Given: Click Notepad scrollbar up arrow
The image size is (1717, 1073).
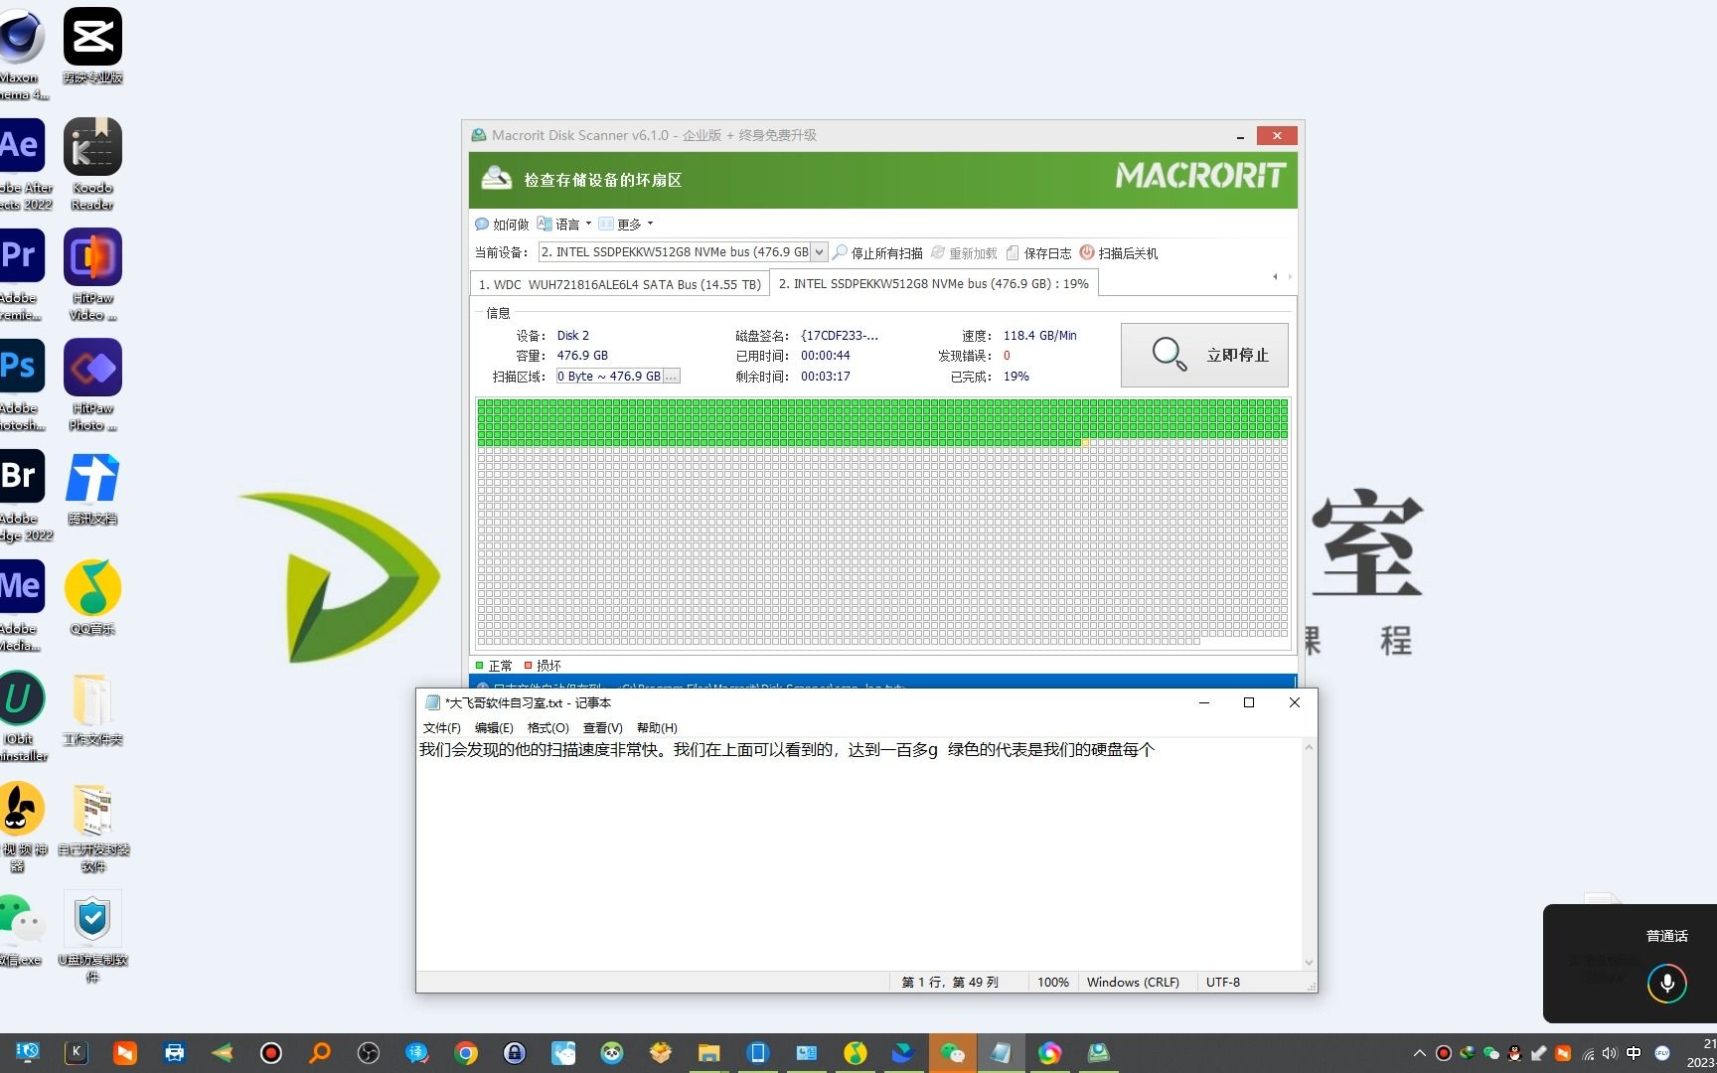Looking at the screenshot, I should (x=1309, y=747).
